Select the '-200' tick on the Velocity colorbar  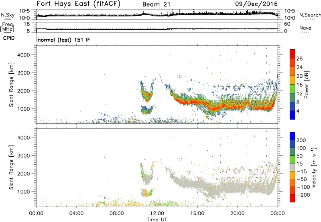303,195
